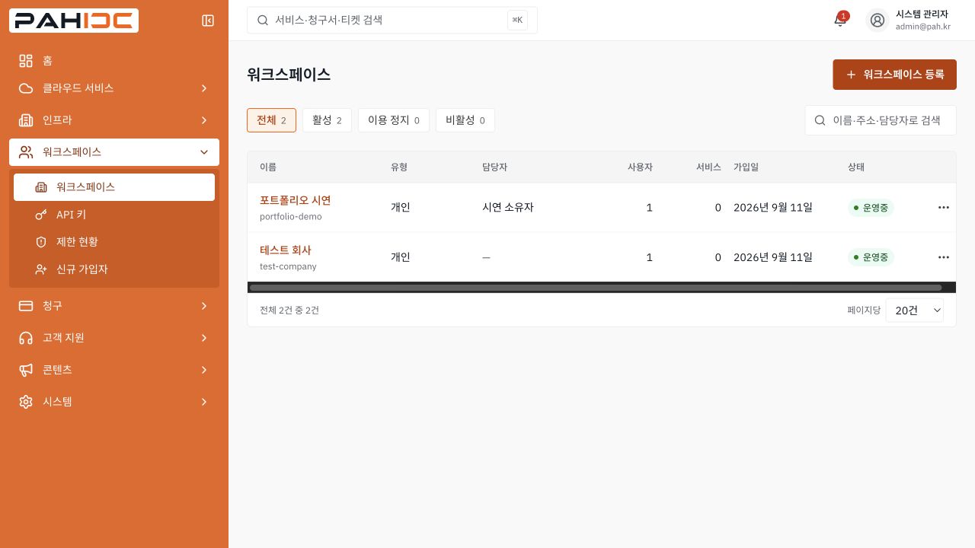Collapse the 워크스페이스 menu chevron
Viewport: 975px width, 548px height.
(x=204, y=152)
